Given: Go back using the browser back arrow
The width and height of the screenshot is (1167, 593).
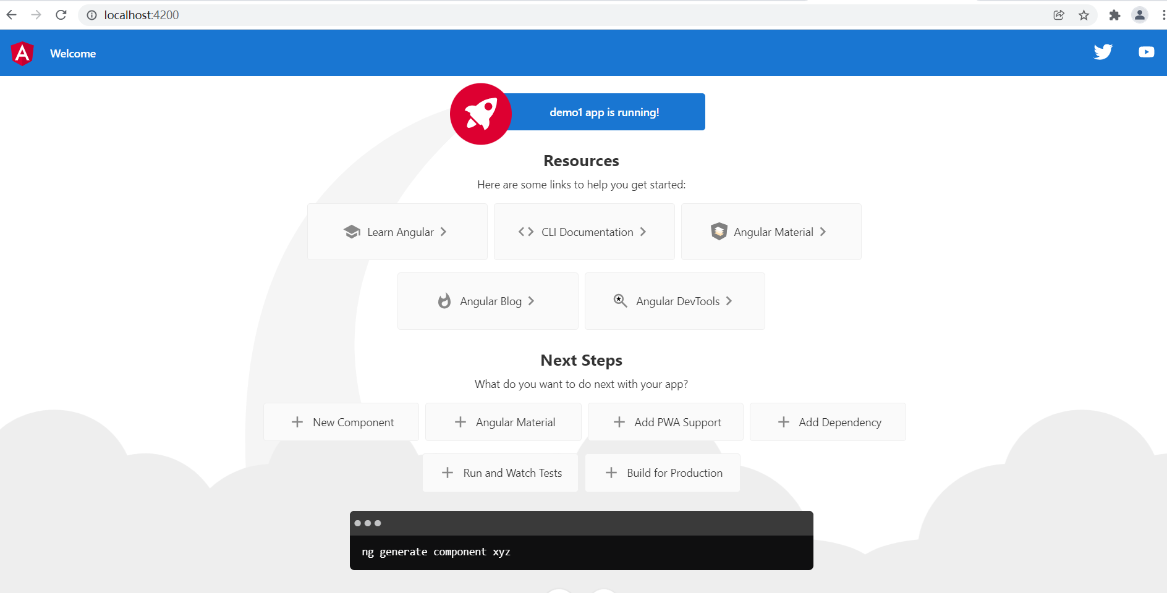Looking at the screenshot, I should [x=12, y=15].
